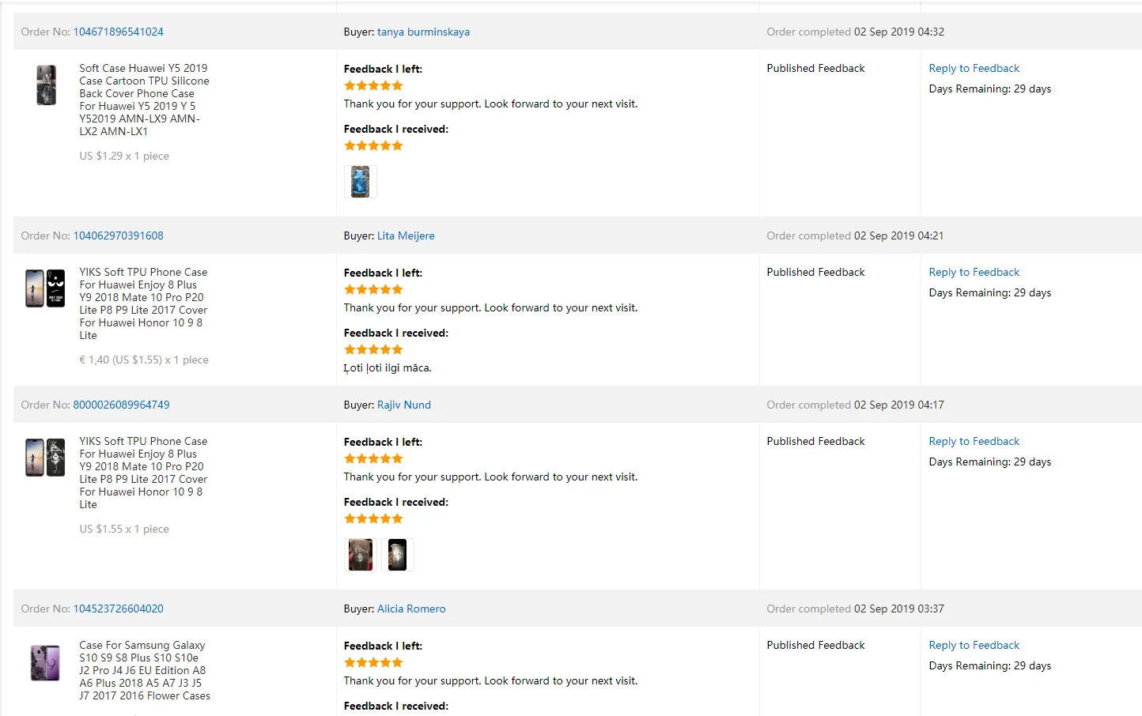View buyer Alicia Romero's profile
Viewport: 1142px width, 716px height.
pyautogui.click(x=411, y=609)
